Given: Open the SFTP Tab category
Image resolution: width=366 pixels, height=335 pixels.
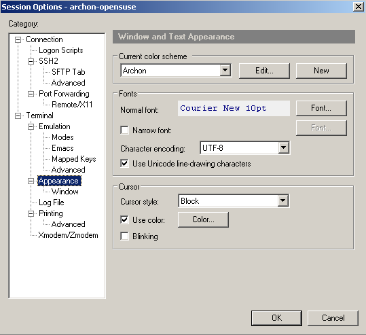Looking at the screenshot, I should 68,72.
